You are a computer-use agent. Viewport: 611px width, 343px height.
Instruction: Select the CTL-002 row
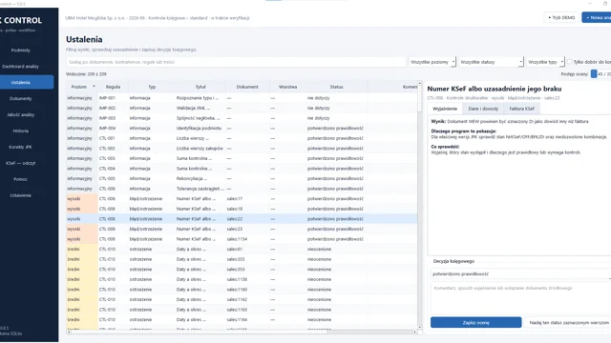(242, 149)
